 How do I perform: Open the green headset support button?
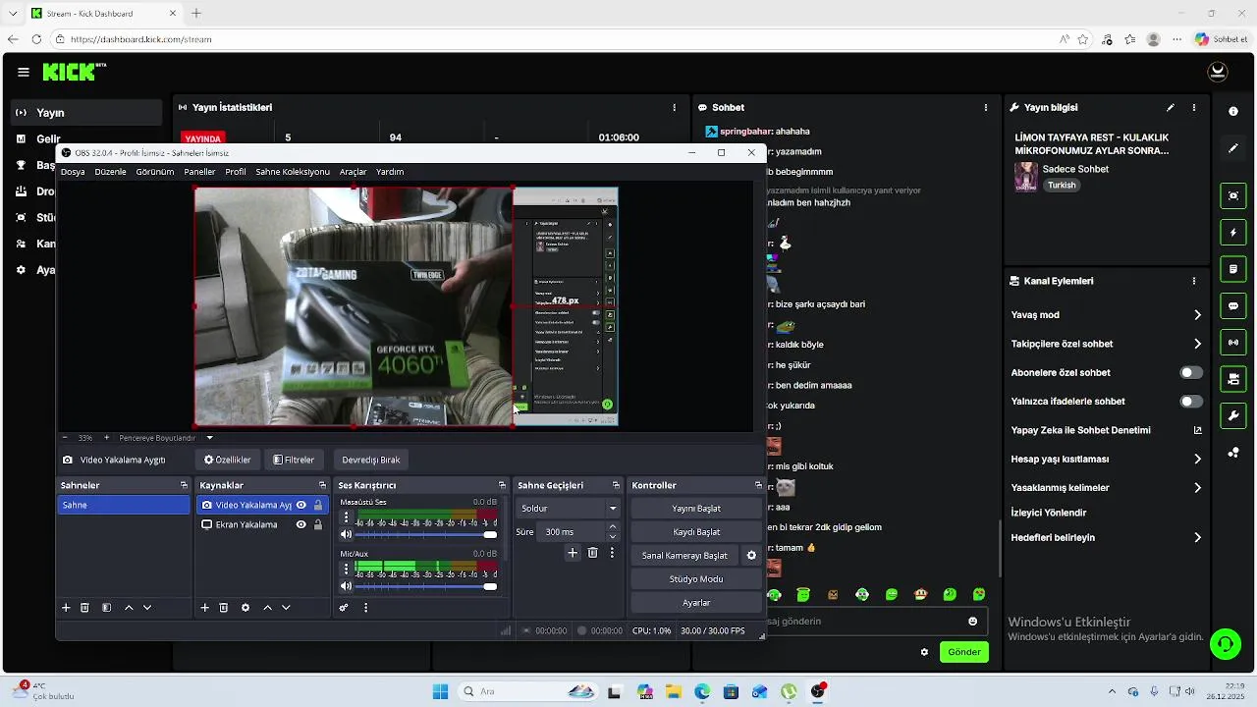1225,644
